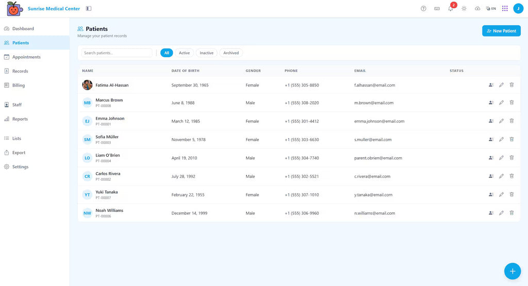Click Fatima Al-Hassan's photo avatar
Screen dimensions: 528x286
click(x=87, y=85)
